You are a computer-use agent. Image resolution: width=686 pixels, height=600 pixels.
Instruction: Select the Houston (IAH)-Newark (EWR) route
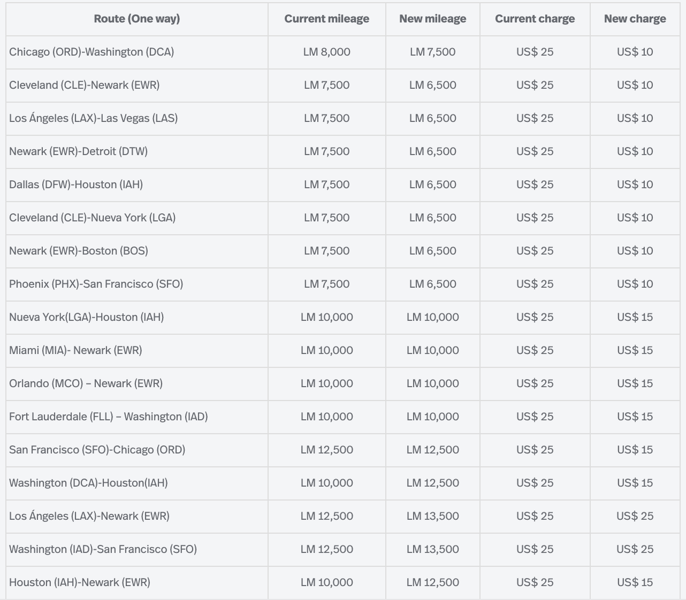pyautogui.click(x=80, y=583)
